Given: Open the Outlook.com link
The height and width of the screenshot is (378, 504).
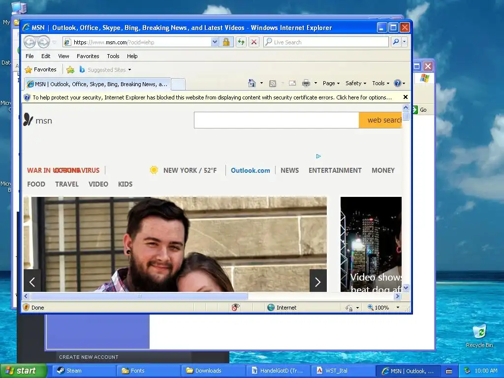Looking at the screenshot, I should click(x=251, y=170).
